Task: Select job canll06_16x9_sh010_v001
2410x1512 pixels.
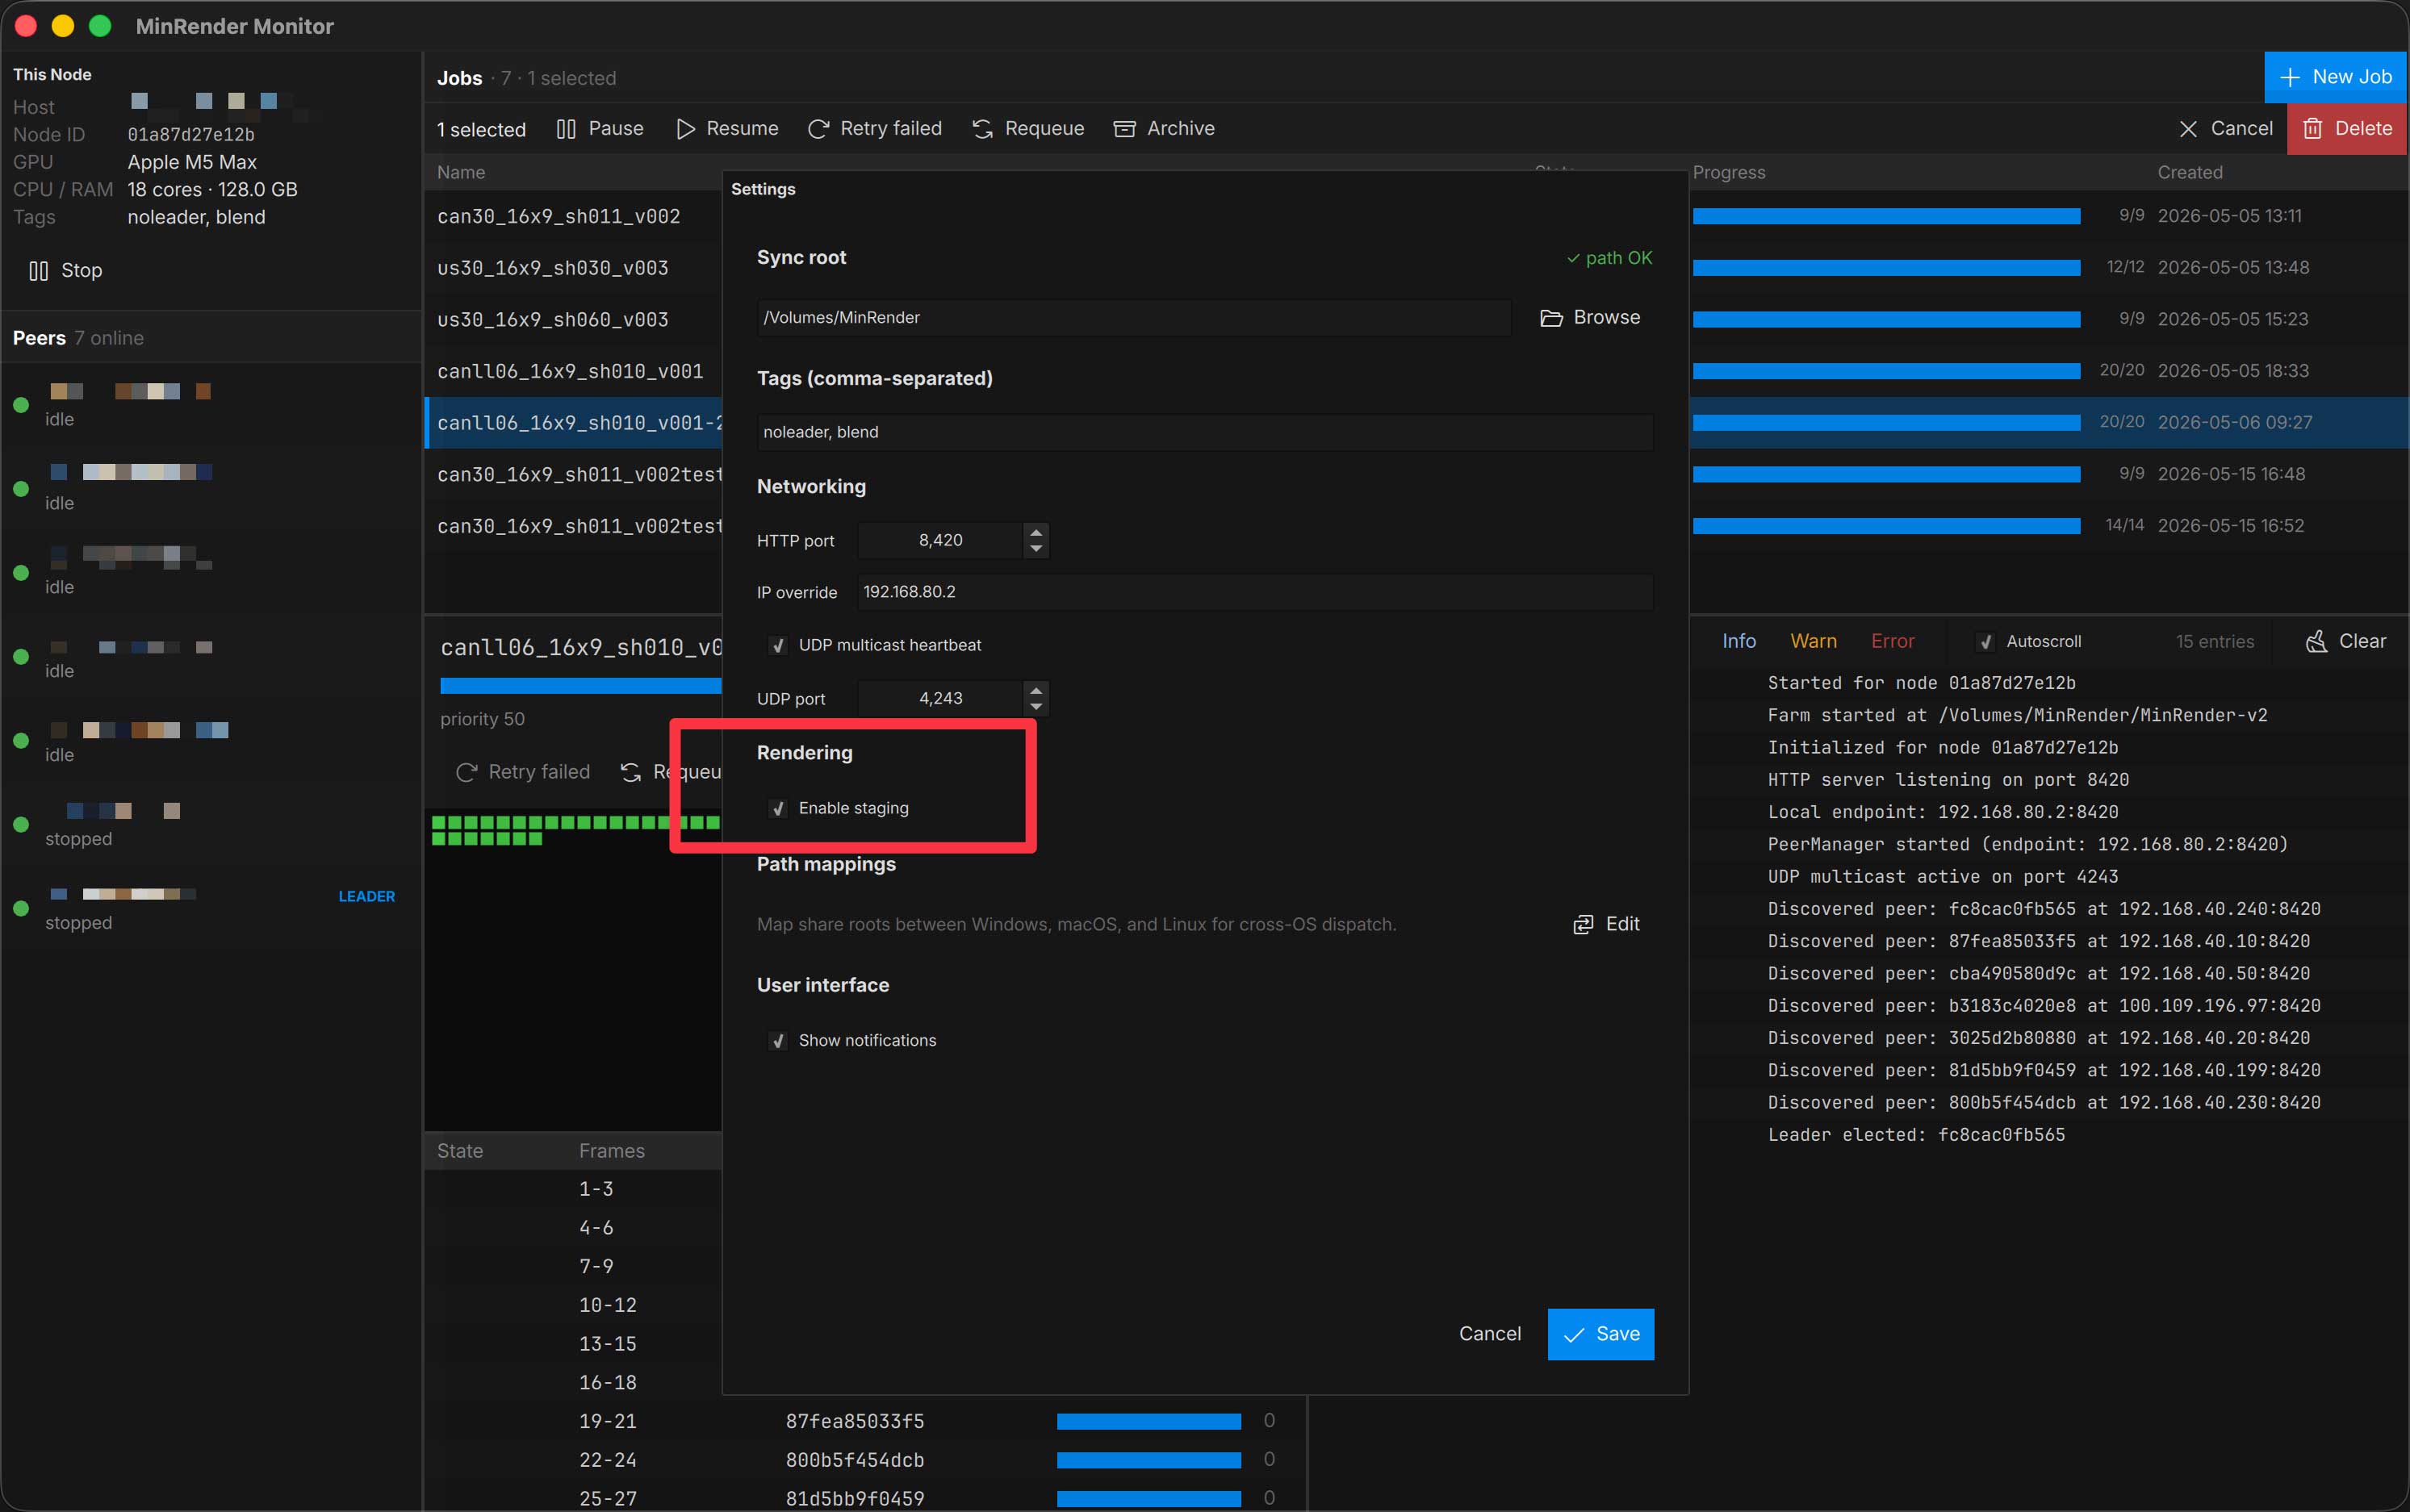Action: click(571, 371)
